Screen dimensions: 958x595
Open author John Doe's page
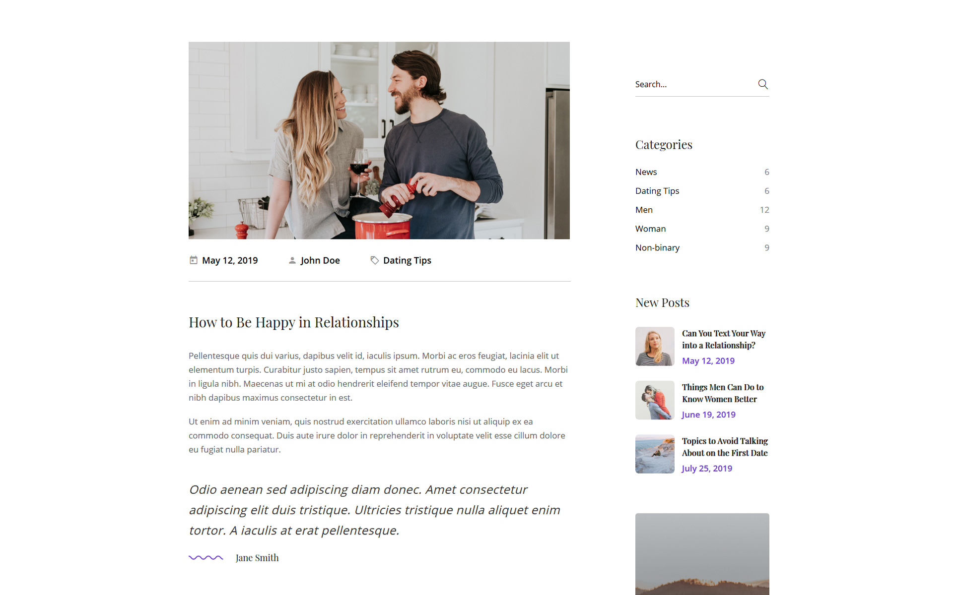pyautogui.click(x=320, y=260)
